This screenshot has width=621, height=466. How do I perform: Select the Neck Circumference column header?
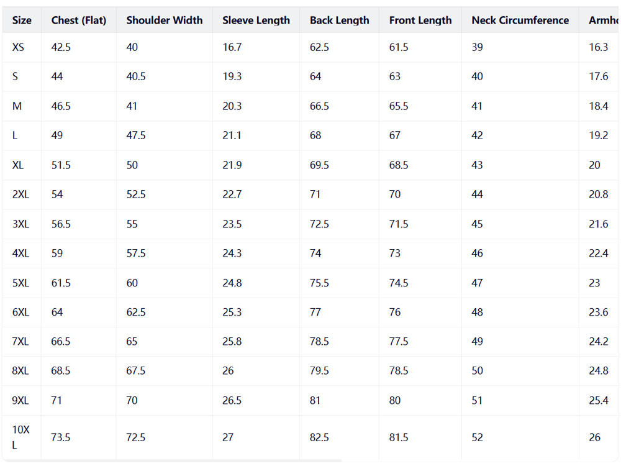click(520, 21)
